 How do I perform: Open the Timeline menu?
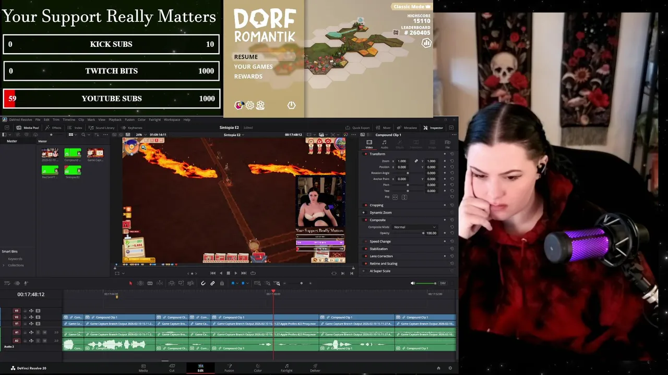69,120
